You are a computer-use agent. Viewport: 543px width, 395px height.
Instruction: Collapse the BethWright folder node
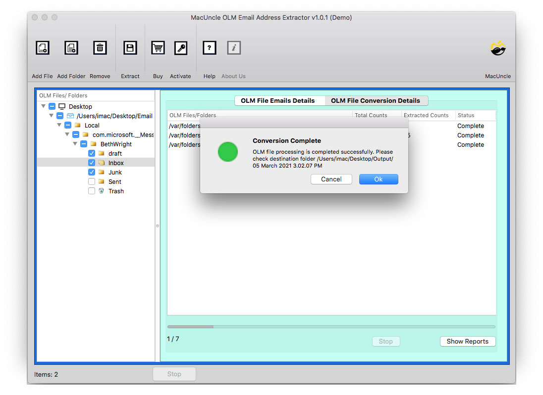coord(75,143)
